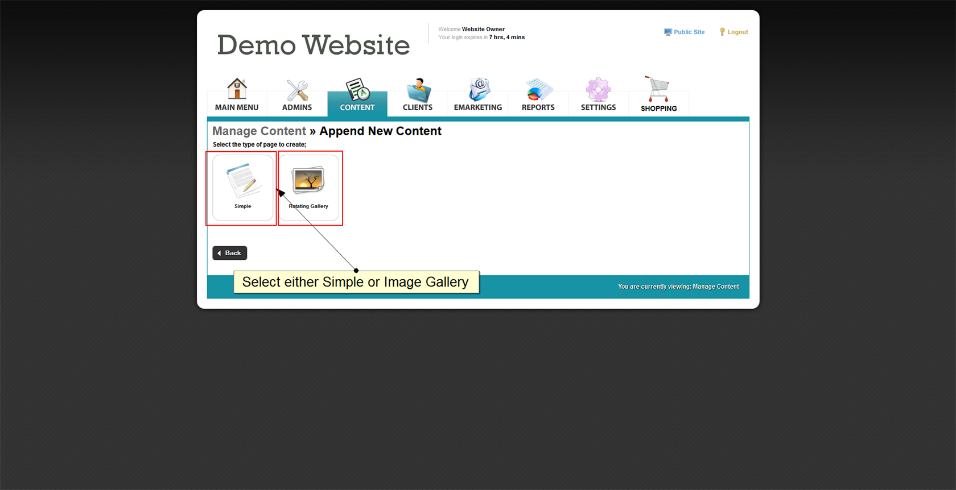This screenshot has height=490, width=956.
Task: Choose the Rotating Gallery picture icon
Action: pyautogui.click(x=308, y=180)
